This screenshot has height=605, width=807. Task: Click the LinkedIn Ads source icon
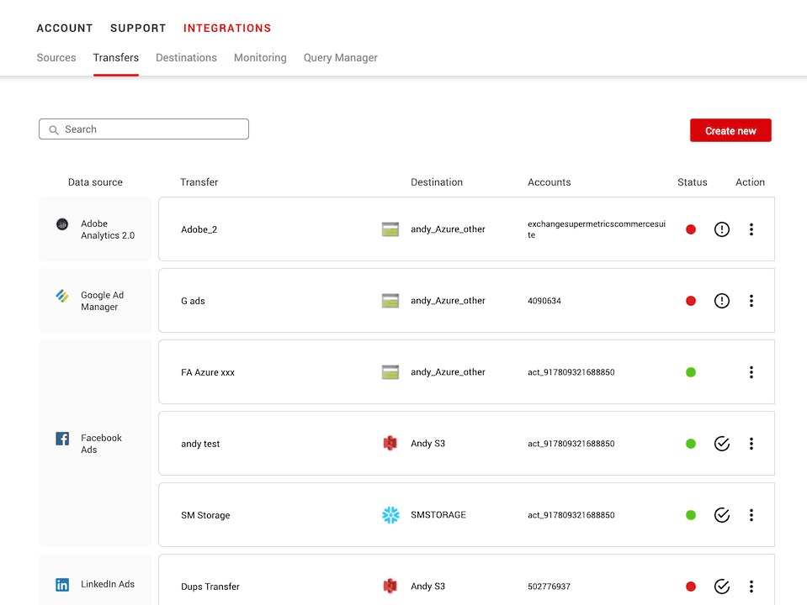62,585
